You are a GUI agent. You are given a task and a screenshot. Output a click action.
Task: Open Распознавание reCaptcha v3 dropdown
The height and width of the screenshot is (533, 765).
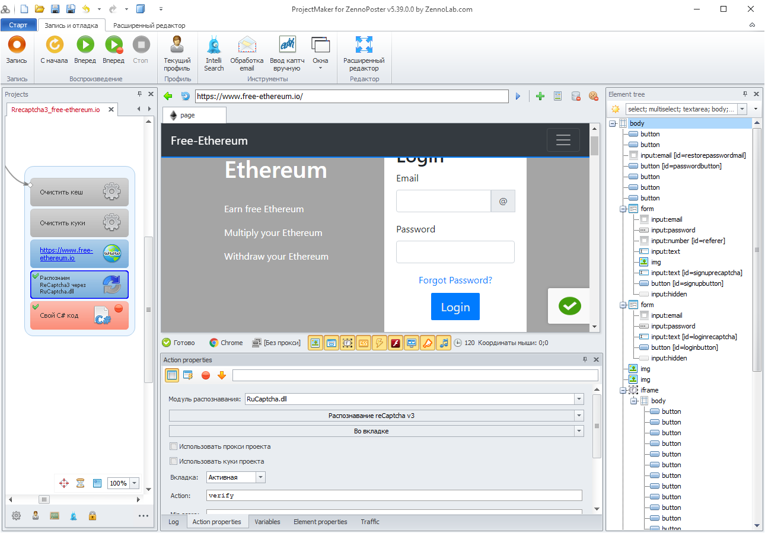[x=579, y=416]
